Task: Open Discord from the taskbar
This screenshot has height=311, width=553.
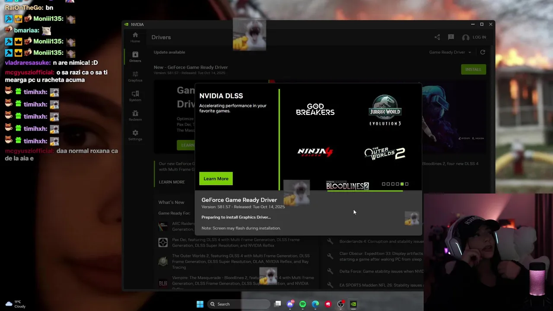Action: pyautogui.click(x=290, y=304)
